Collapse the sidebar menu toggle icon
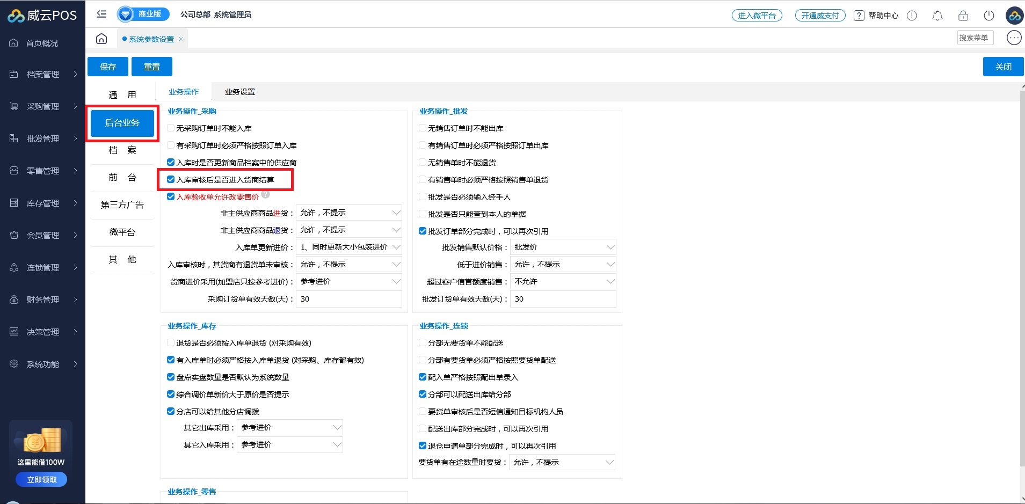Screen dimensions: 1025x504 point(101,14)
